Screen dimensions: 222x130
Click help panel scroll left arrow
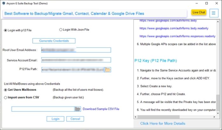136,117
